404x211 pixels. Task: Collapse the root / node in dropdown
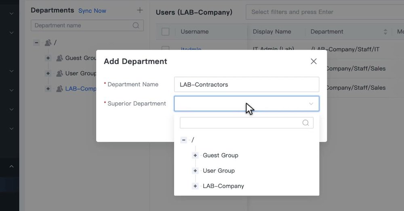(183, 140)
